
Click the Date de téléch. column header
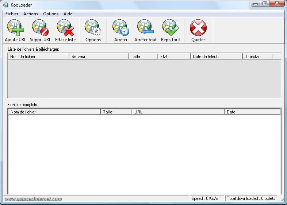pyautogui.click(x=217, y=57)
